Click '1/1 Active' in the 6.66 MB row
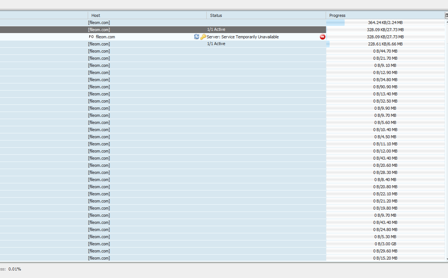 pyautogui.click(x=216, y=44)
